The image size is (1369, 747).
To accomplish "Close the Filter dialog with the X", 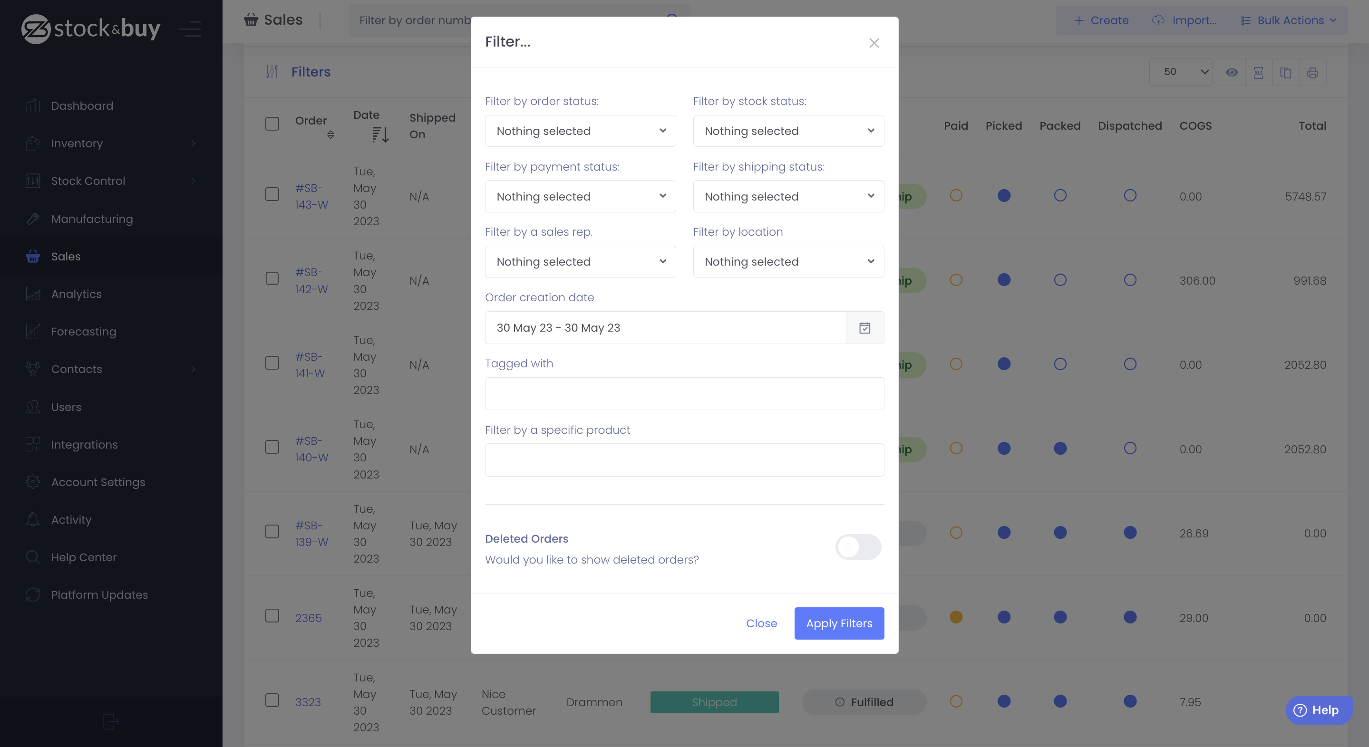I will (874, 43).
